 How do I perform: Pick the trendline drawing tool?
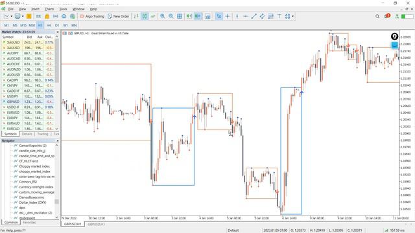point(254,16)
